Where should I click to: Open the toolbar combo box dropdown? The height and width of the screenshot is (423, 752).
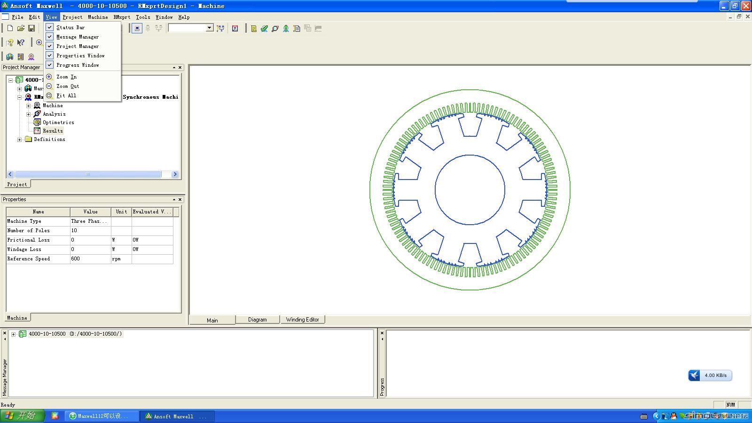210,28
